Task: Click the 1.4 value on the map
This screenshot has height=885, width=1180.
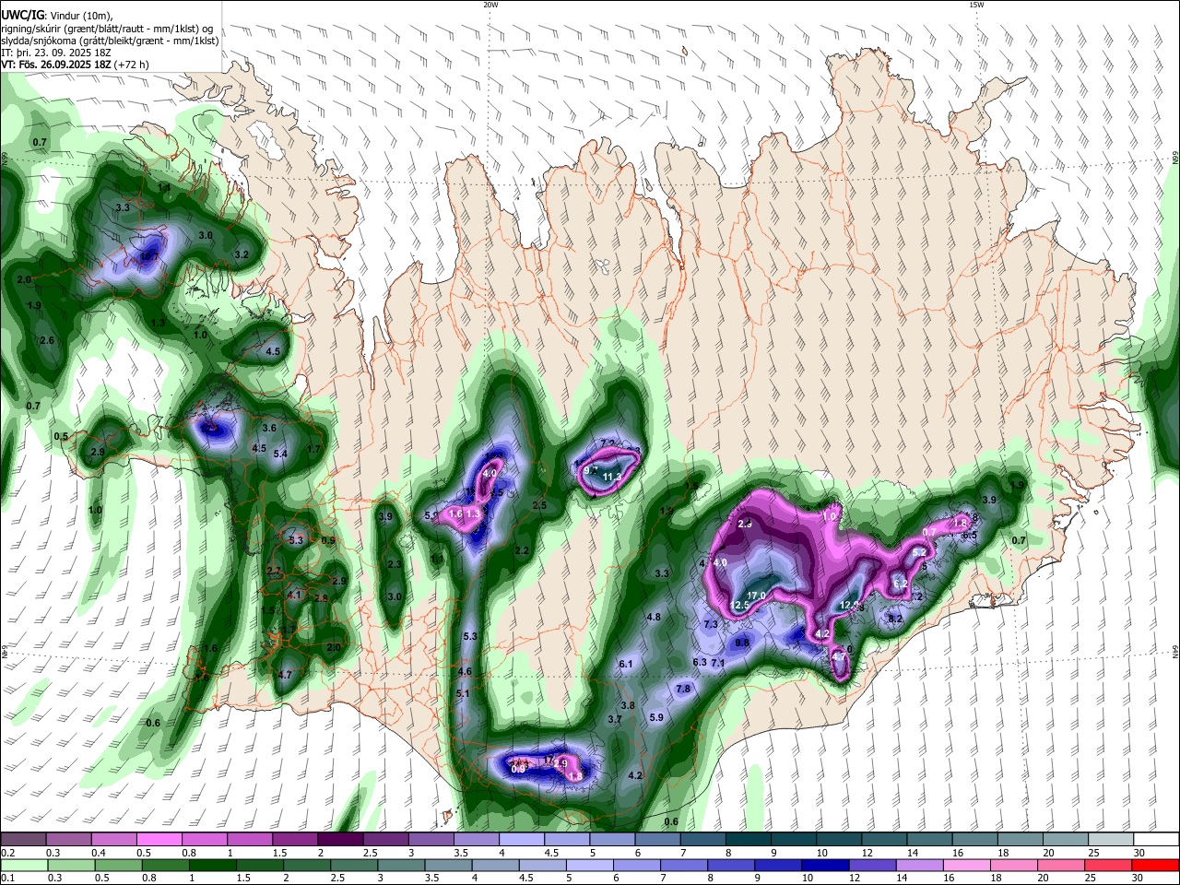Action: (x=164, y=187)
